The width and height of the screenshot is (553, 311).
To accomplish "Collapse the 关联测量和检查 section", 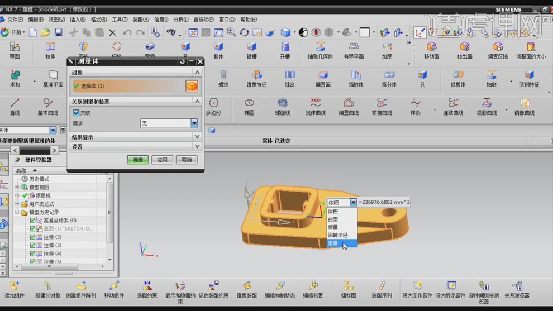I will pyautogui.click(x=197, y=101).
